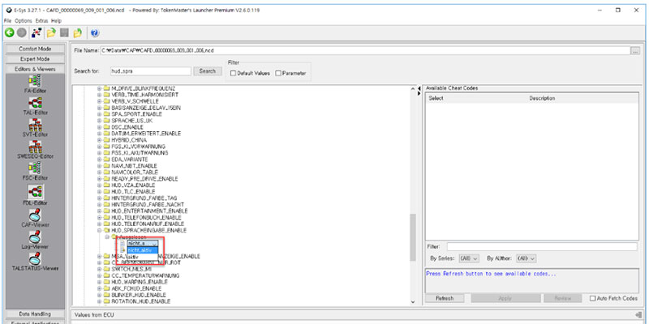Click the Description column header

(542, 98)
